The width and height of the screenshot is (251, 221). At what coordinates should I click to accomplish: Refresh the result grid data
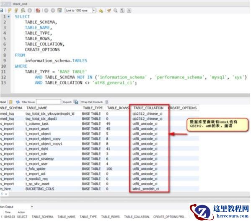pyautogui.click(x=18, y=102)
